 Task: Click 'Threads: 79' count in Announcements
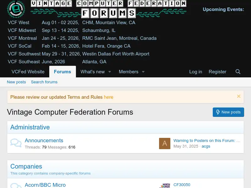[36, 147]
